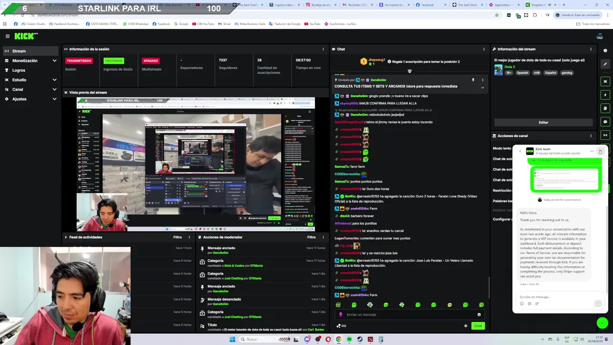
Task: Open the YouTube bookmark
Action: [312, 23]
